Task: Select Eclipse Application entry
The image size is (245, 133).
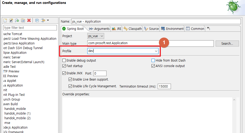Action: coord(15,53)
